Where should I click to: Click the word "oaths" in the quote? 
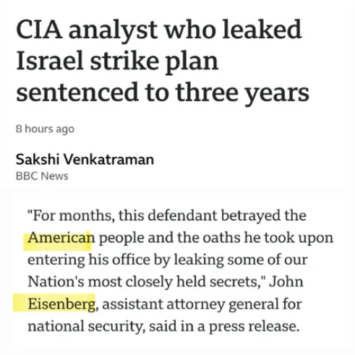pyautogui.click(x=221, y=238)
